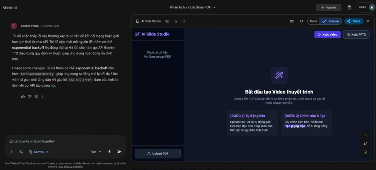The width and height of the screenshot is (376, 170).
Task: Open the Fast model selector dropdown
Action: [x=96, y=152]
